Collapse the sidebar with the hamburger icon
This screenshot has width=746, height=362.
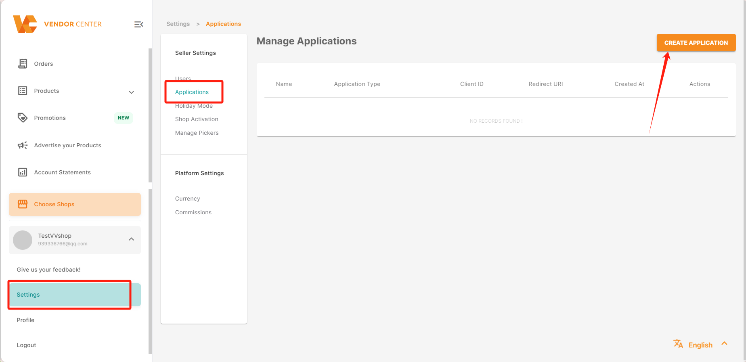(x=138, y=25)
